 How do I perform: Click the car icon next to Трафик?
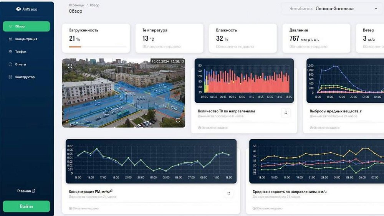click(10, 52)
